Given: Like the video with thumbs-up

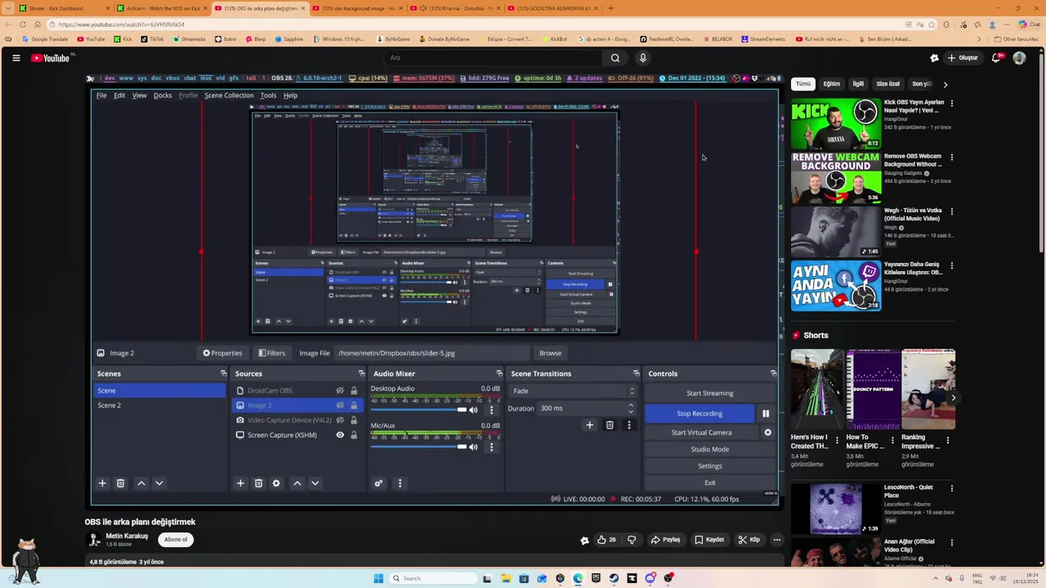Looking at the screenshot, I should coord(606,540).
